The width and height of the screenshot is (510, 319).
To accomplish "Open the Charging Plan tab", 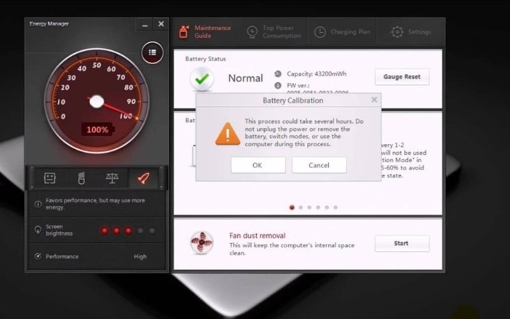I will pyautogui.click(x=343, y=31).
